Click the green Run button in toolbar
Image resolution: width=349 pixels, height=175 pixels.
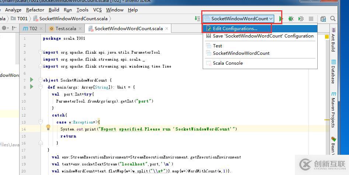click(x=281, y=19)
